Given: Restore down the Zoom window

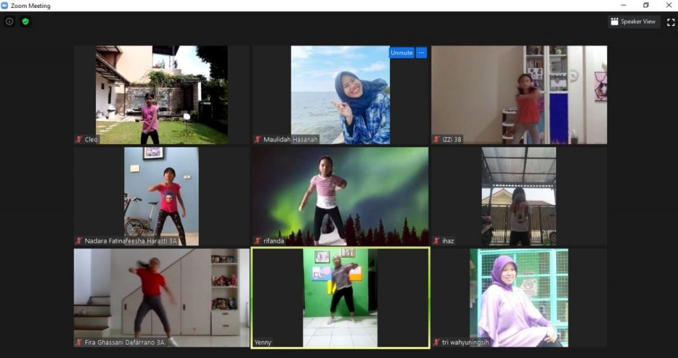Looking at the screenshot, I should point(646,5).
